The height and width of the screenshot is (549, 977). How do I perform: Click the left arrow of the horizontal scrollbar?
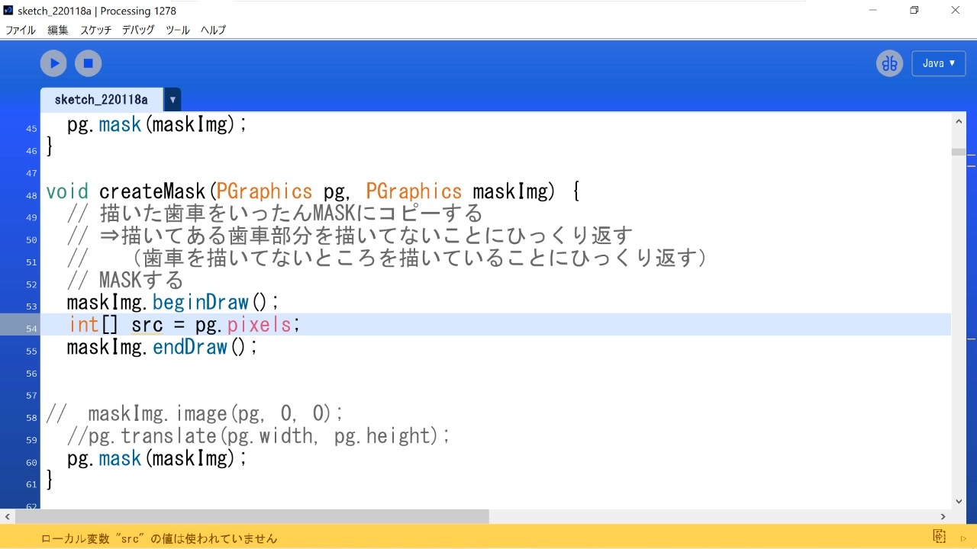[6, 516]
